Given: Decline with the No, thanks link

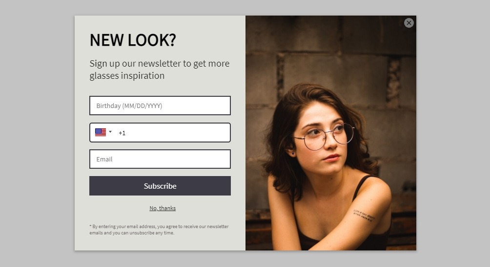Looking at the screenshot, I should (163, 208).
